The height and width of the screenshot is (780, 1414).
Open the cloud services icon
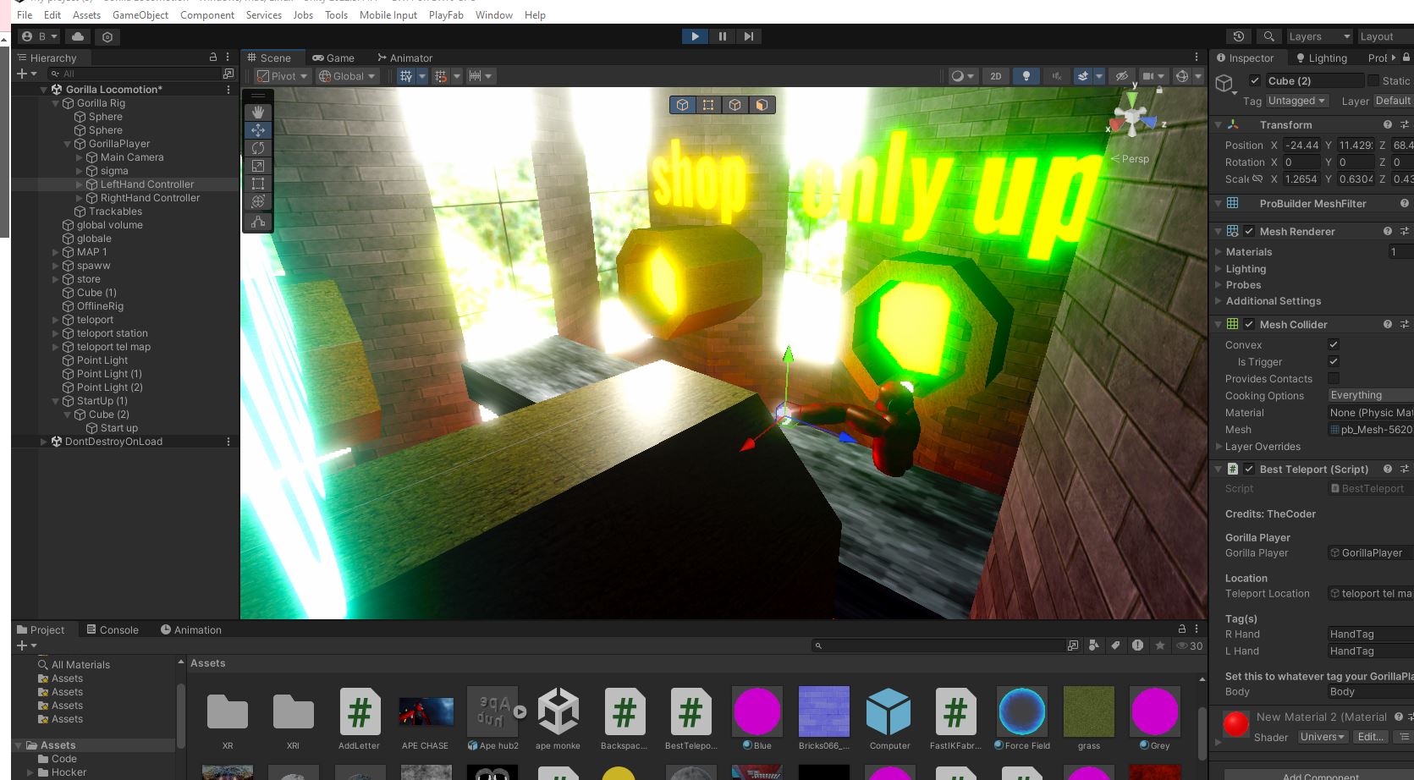(x=78, y=36)
